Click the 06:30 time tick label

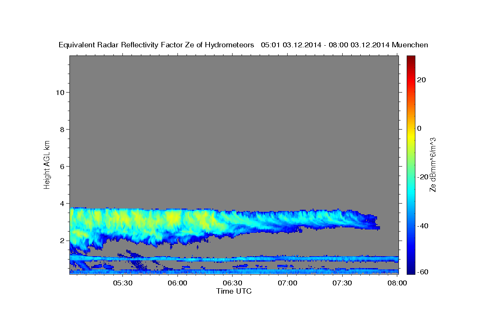(x=233, y=283)
